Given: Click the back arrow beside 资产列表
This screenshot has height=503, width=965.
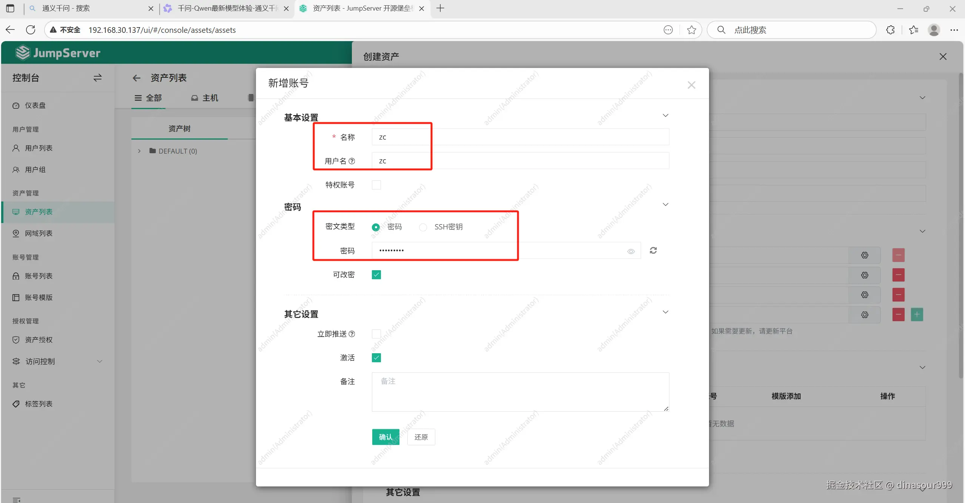Looking at the screenshot, I should tap(137, 78).
